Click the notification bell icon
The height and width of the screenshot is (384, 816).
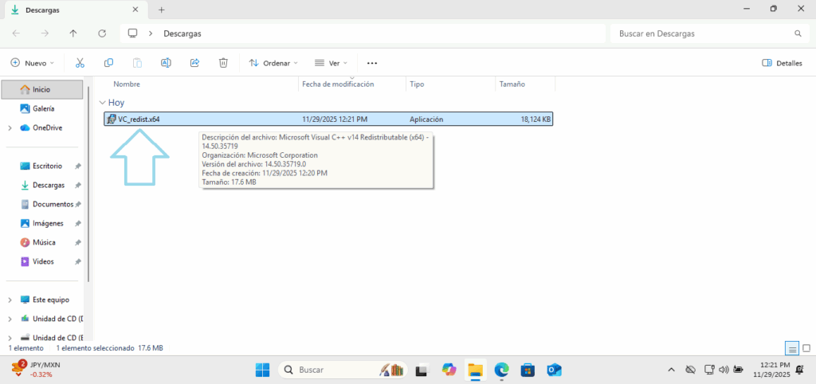tap(800, 370)
